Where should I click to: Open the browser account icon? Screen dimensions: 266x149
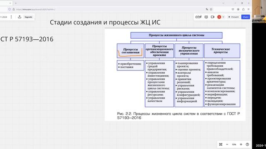(238, 9)
